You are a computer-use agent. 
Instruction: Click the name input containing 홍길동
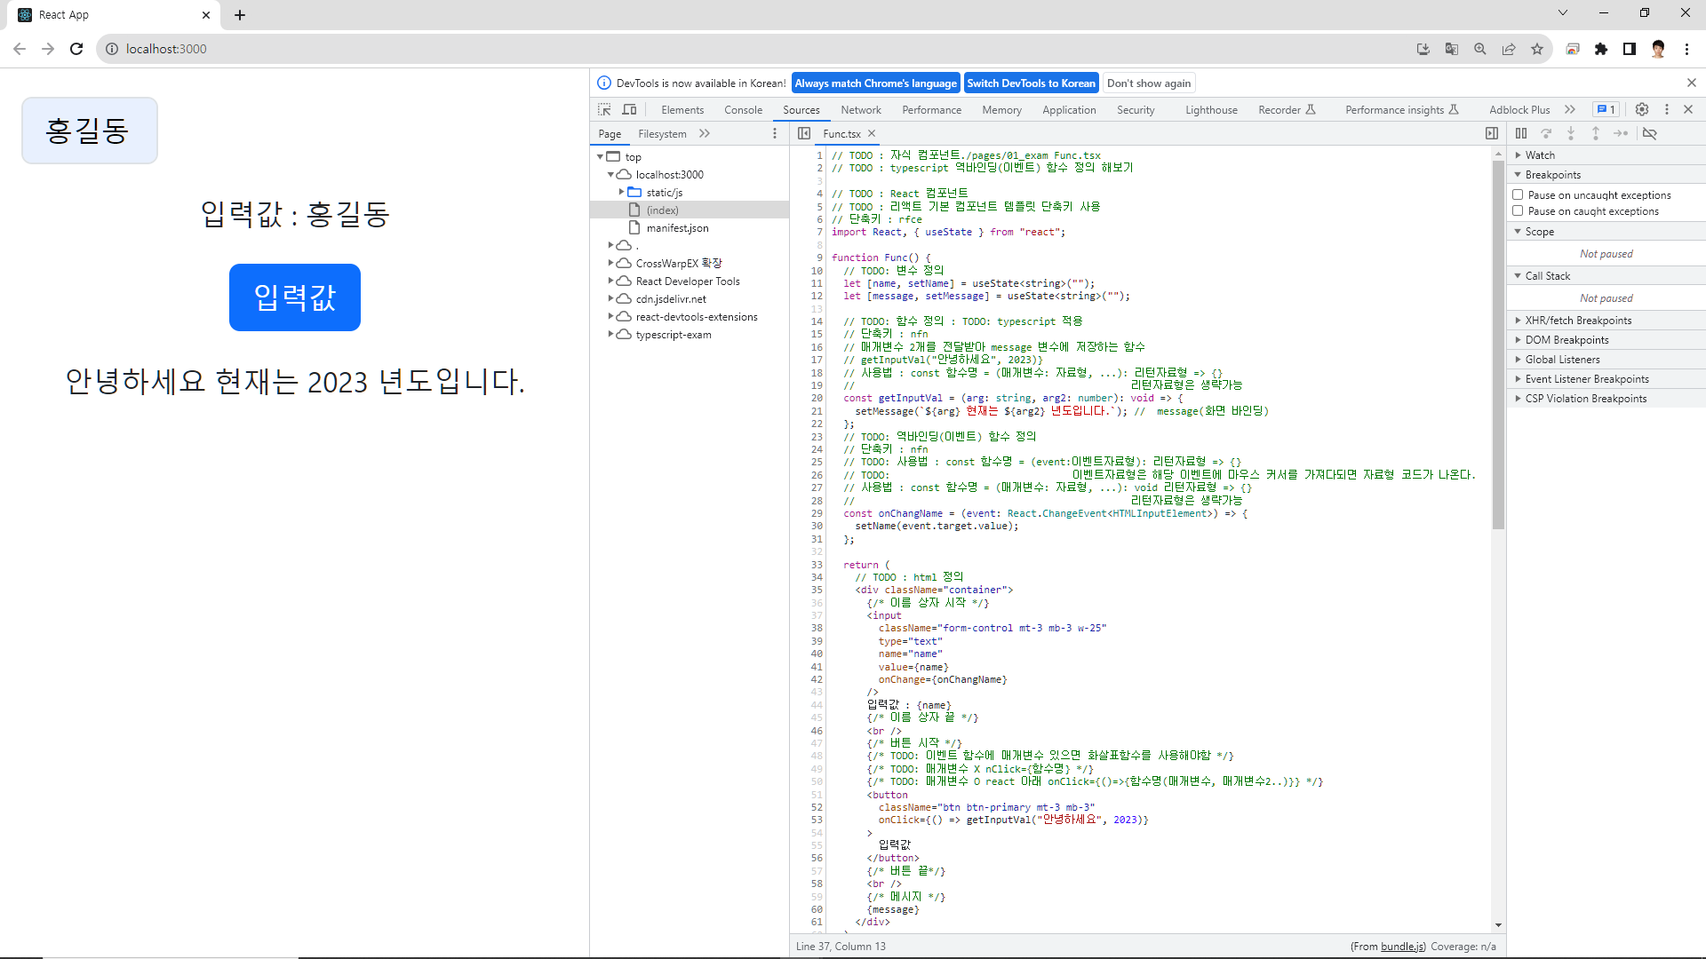[90, 131]
